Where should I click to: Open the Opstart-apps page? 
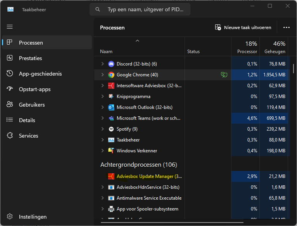pyautogui.click(x=35, y=89)
